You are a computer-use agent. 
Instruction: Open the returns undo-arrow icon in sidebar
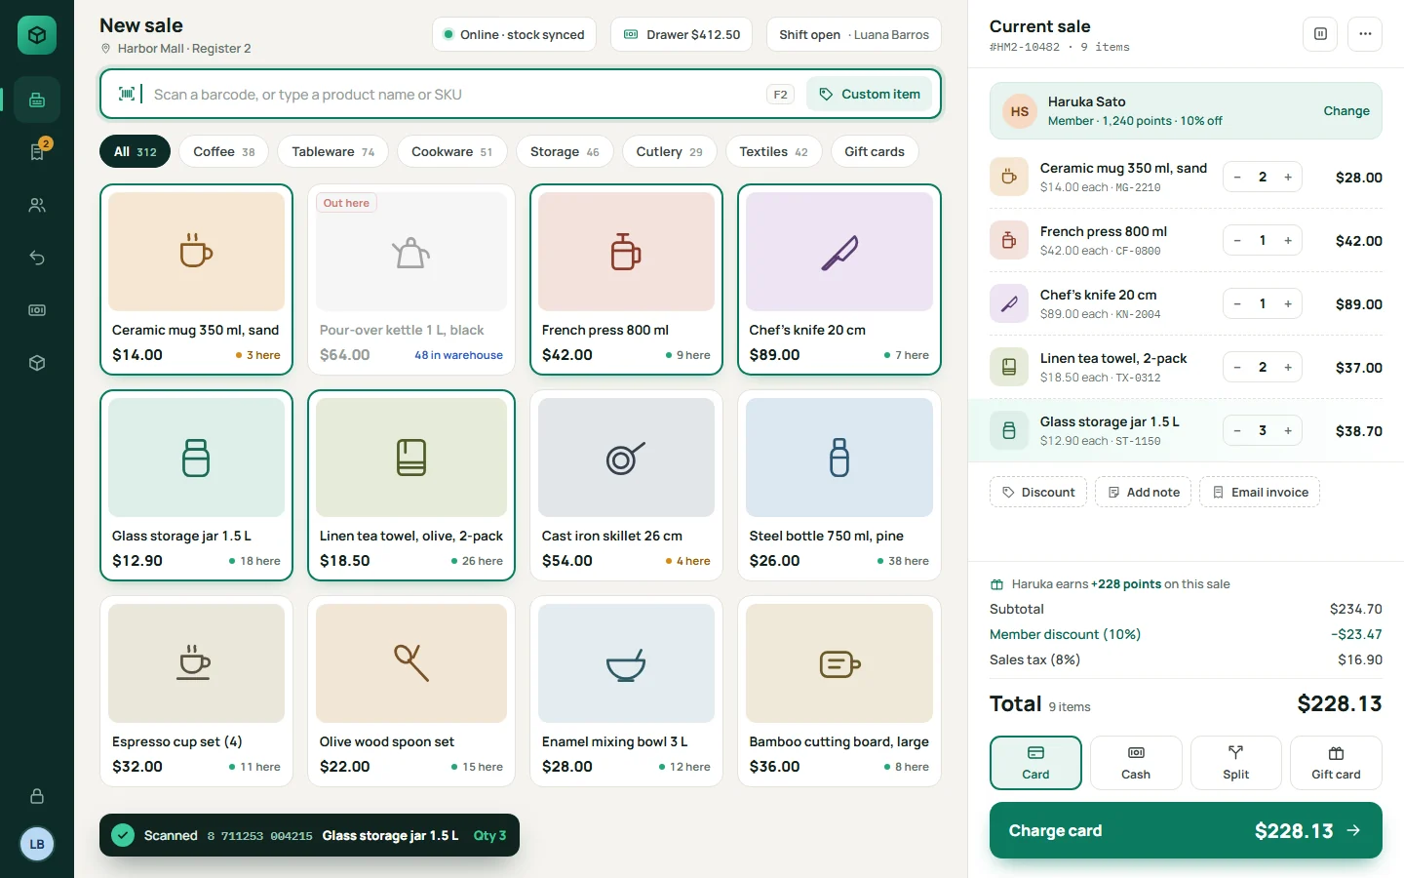point(37,258)
